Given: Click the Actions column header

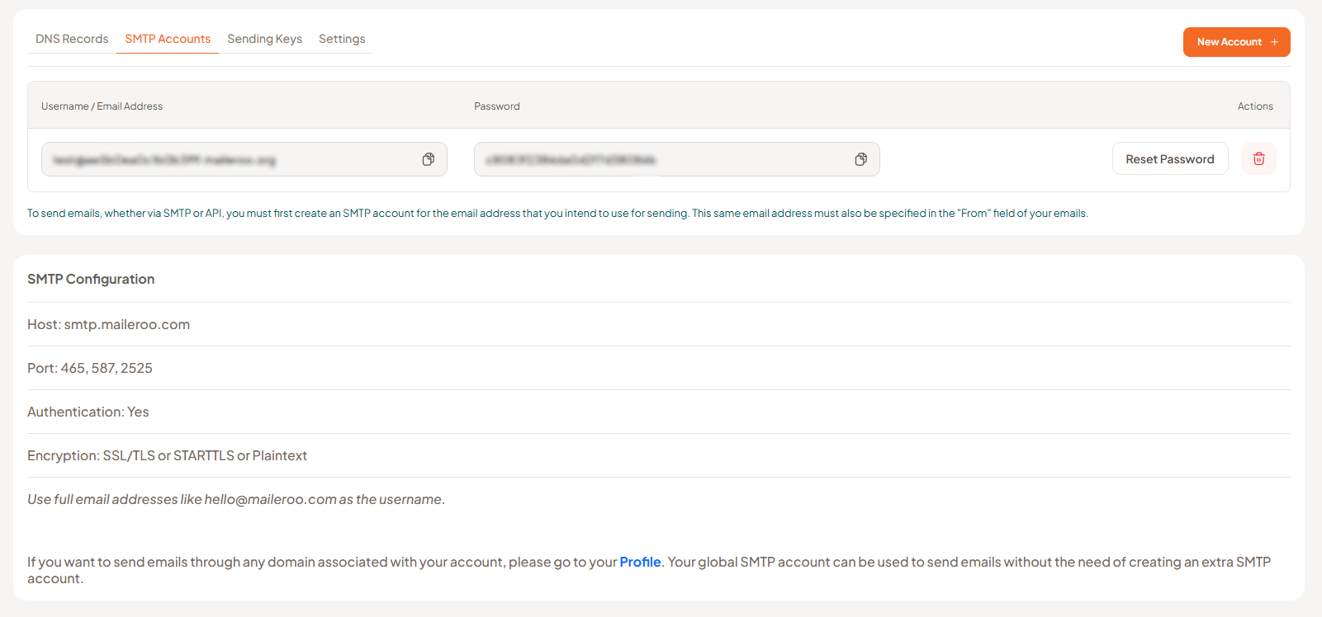Looking at the screenshot, I should point(1254,106).
